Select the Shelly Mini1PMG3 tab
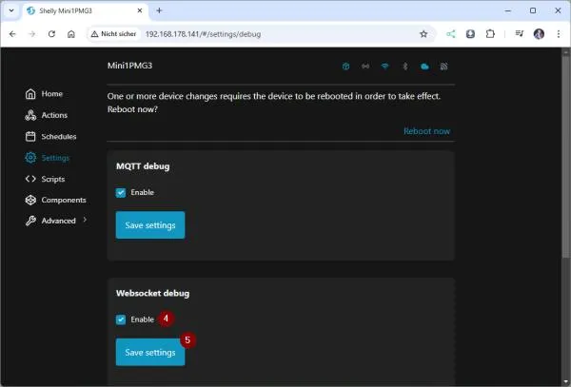Viewport: 571px width, 387px height. point(86,10)
